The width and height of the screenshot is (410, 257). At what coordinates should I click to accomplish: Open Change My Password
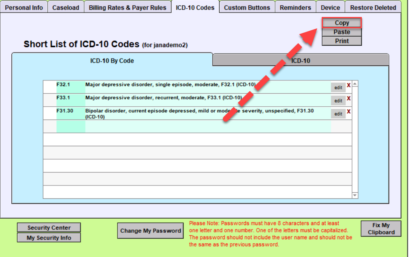click(x=150, y=230)
